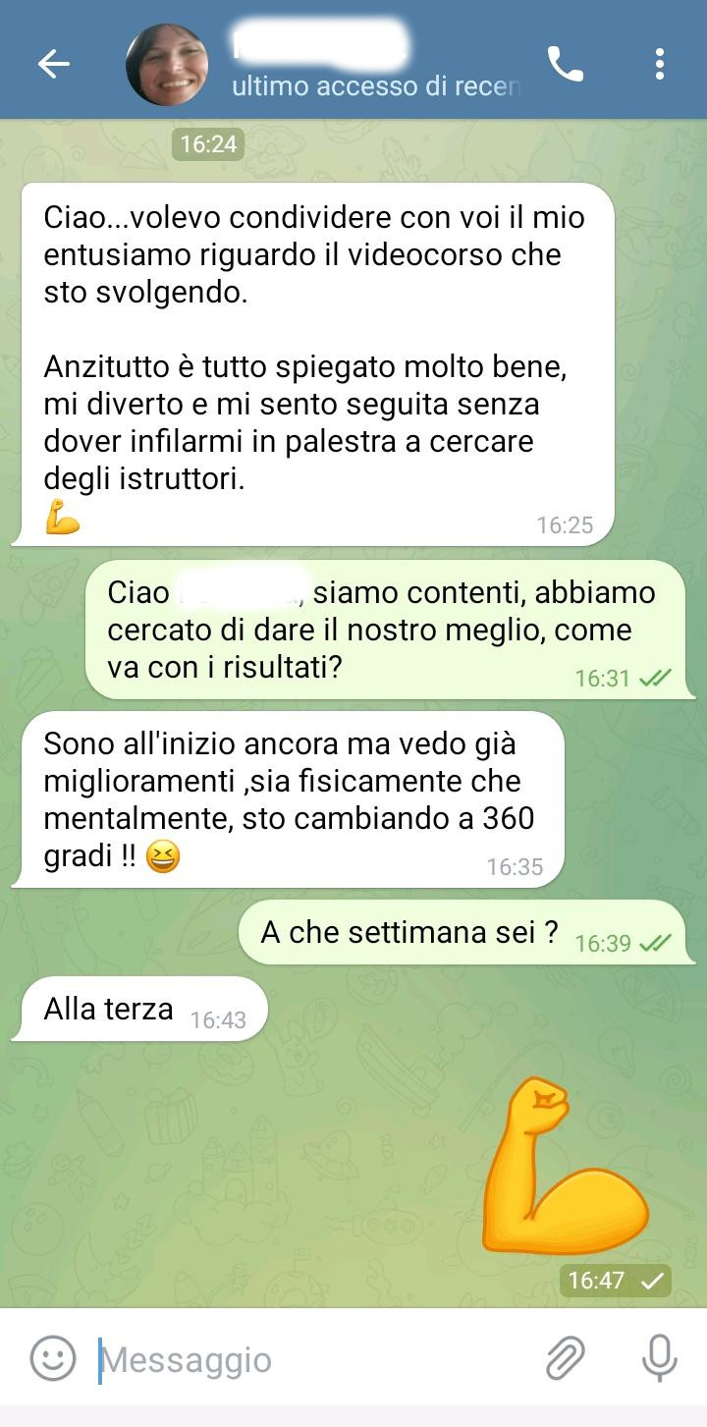
Task: Select the 'Sono all'inizio ancora' message
Action: click(x=288, y=800)
